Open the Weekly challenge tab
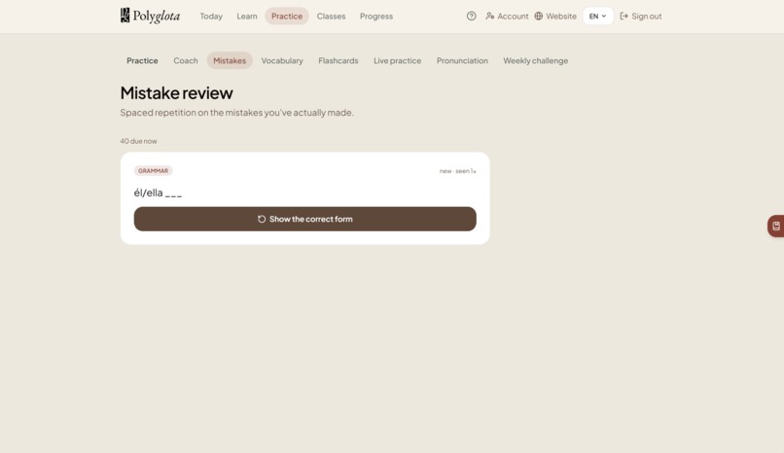This screenshot has height=453, width=784. tap(536, 60)
